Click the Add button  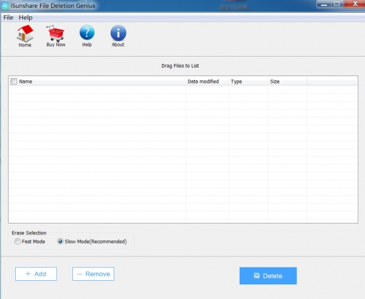[36, 274]
